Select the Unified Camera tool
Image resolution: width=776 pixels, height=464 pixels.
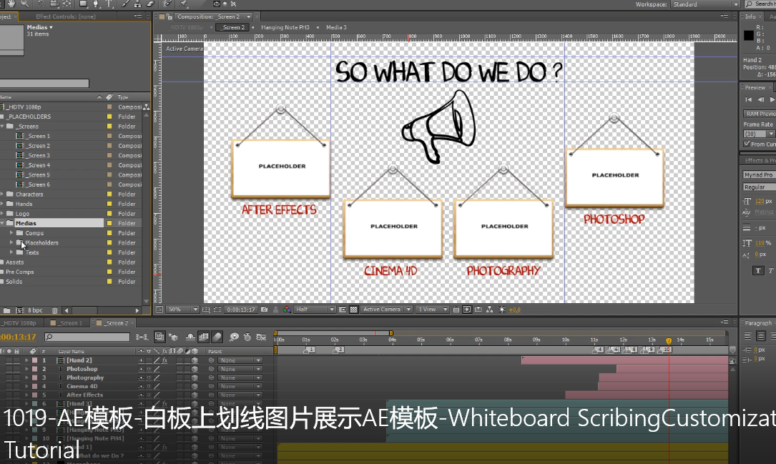click(x=54, y=4)
